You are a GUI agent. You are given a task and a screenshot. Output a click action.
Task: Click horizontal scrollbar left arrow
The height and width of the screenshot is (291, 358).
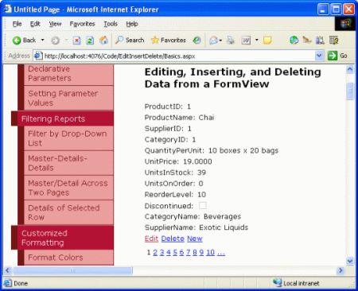(7, 270)
